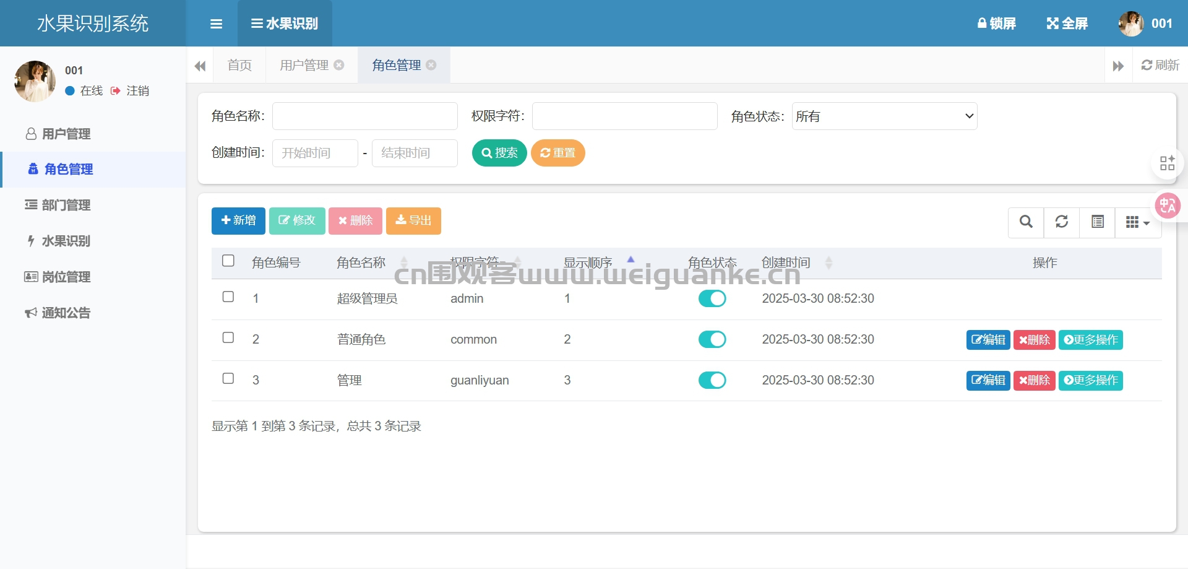The height and width of the screenshot is (569, 1188).
Task: Toggle table view list icon
Action: coord(1098,222)
